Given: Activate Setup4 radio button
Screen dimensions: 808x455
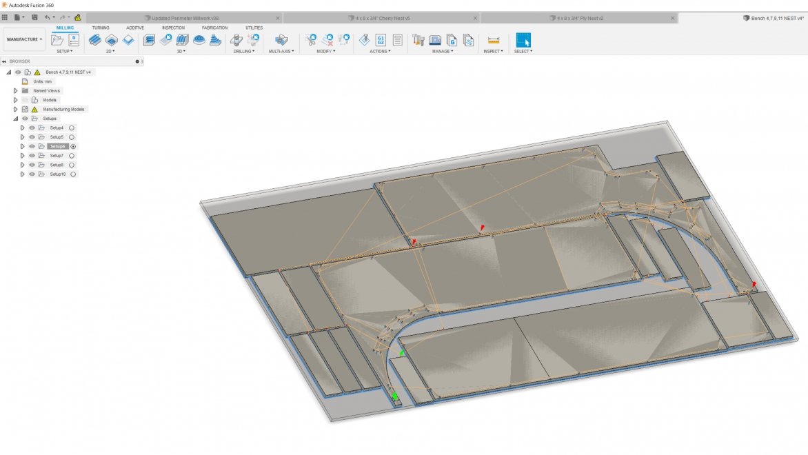Looking at the screenshot, I should click(x=72, y=128).
